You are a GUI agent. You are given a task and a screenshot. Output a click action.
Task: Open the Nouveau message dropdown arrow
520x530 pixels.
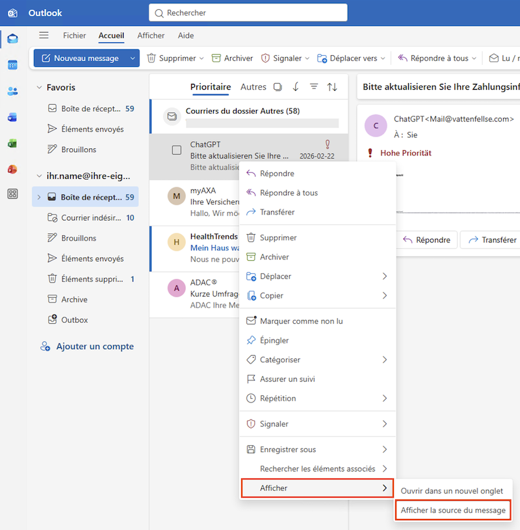point(133,58)
